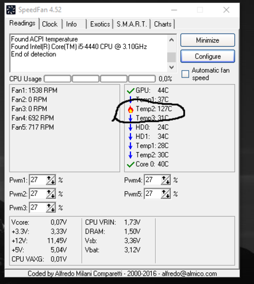Click the log scroll up arrow
Screen dimensions: 254x284
point(171,40)
